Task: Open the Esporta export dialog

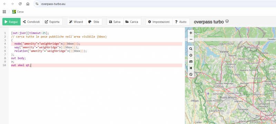Action: point(52,22)
